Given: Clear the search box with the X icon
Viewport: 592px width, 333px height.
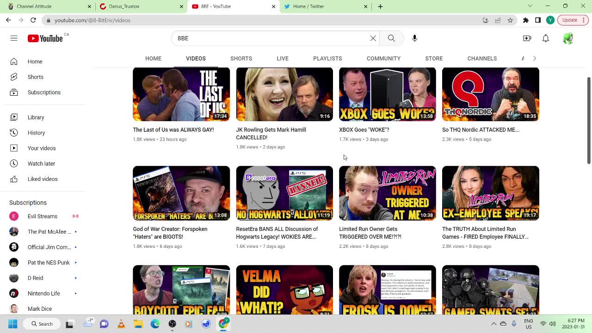Looking at the screenshot, I should pos(373,38).
